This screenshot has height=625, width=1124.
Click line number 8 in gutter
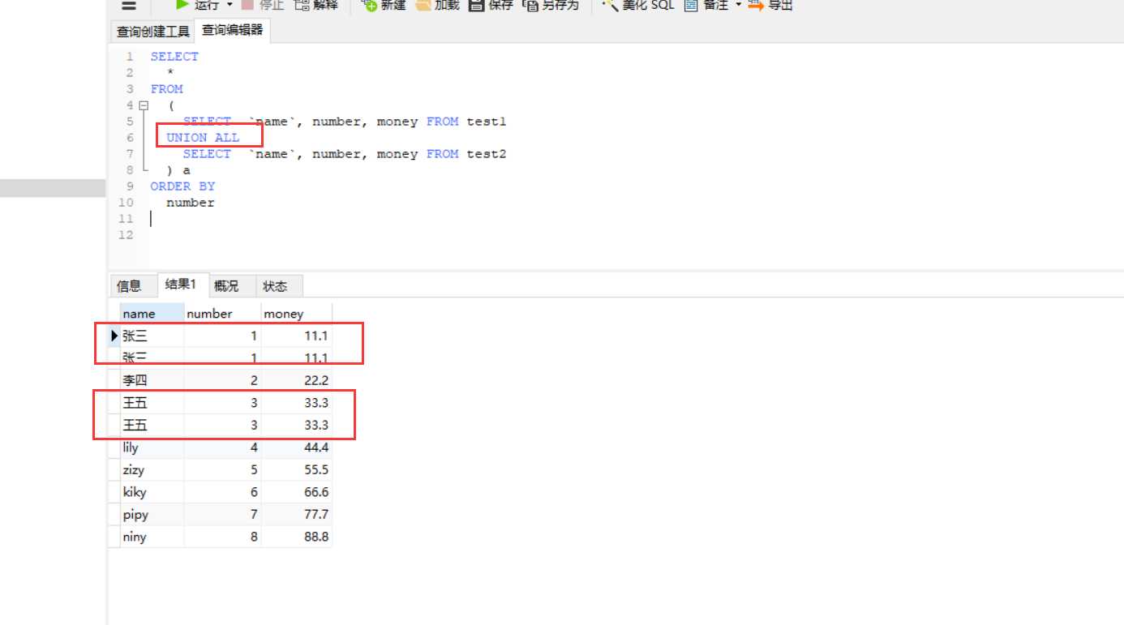click(x=130, y=170)
